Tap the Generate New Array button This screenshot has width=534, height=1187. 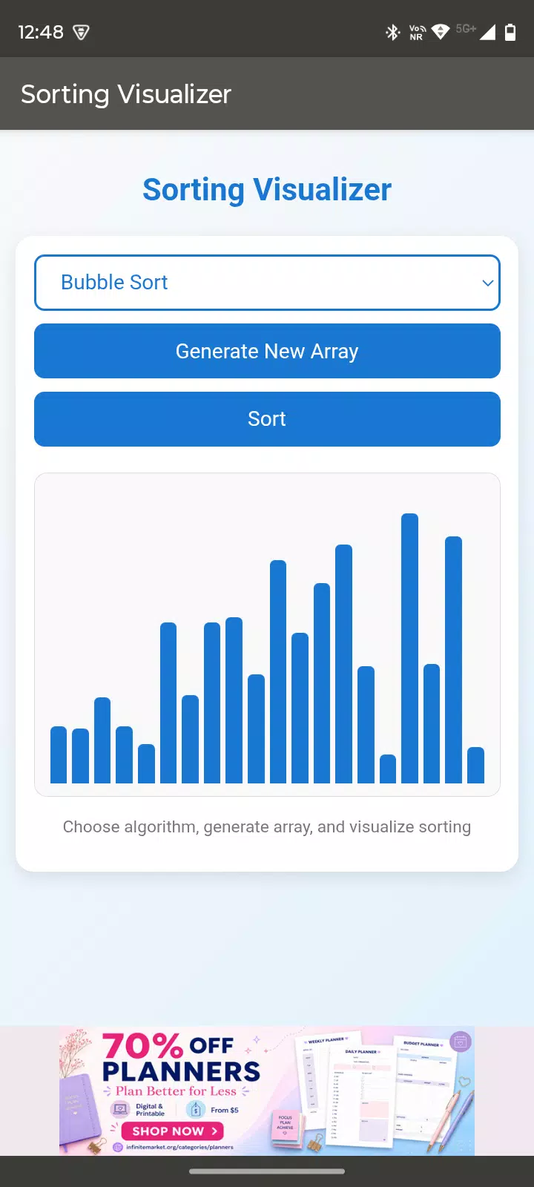click(267, 351)
